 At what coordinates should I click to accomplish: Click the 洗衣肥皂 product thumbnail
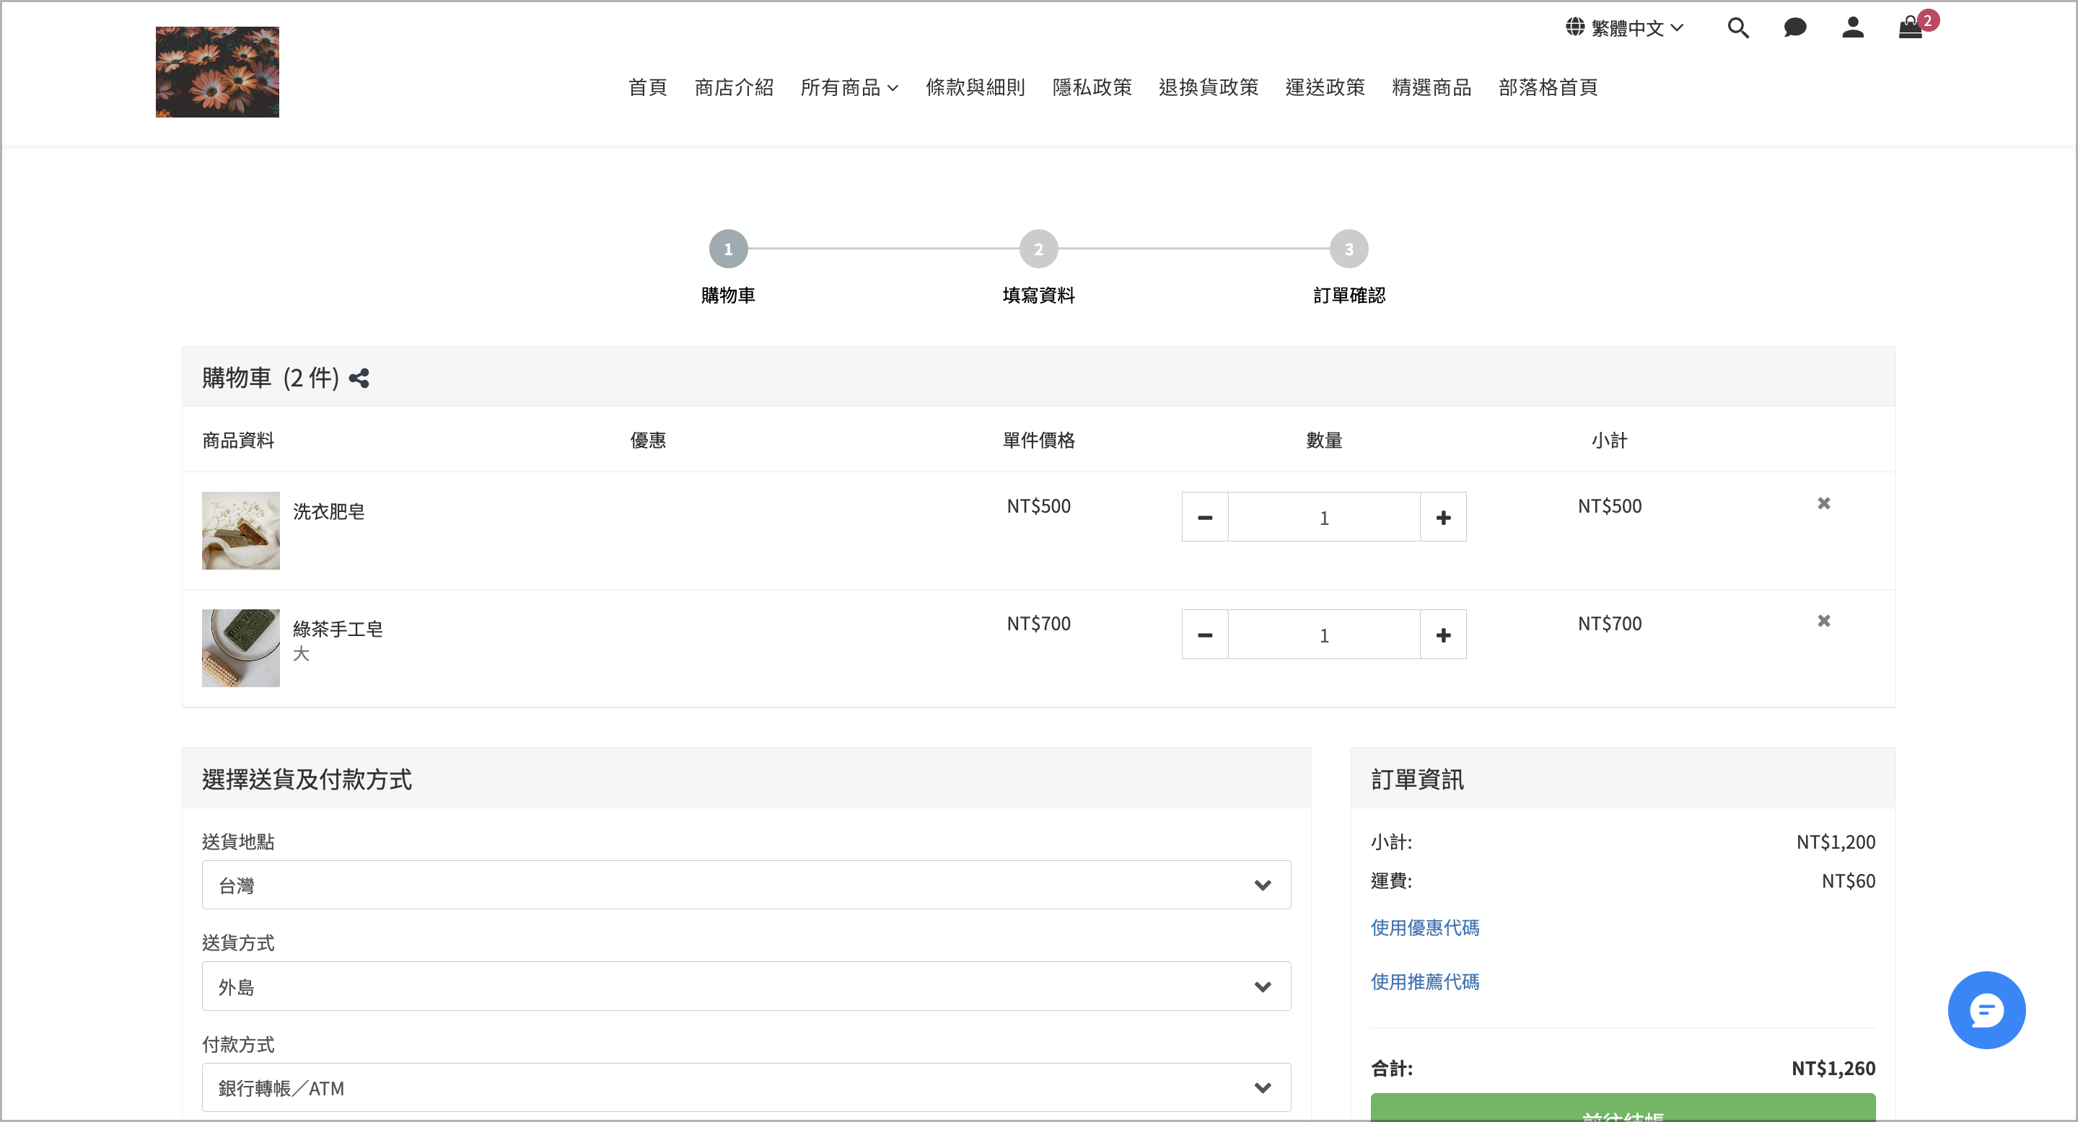tap(240, 531)
